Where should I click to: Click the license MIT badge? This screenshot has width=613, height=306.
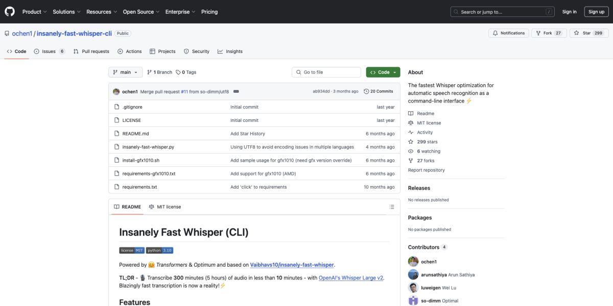coord(132,250)
